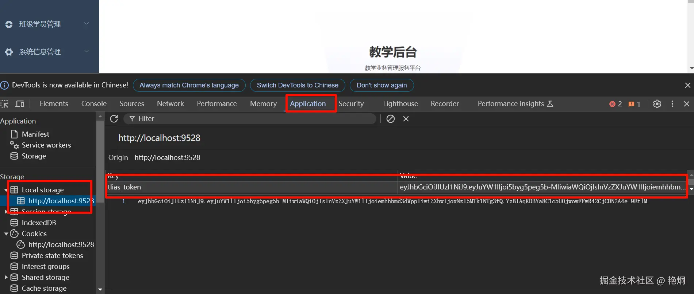Click the 班级学员管理 sidebar icon
Screen dimensions: 694x294
click(9, 24)
